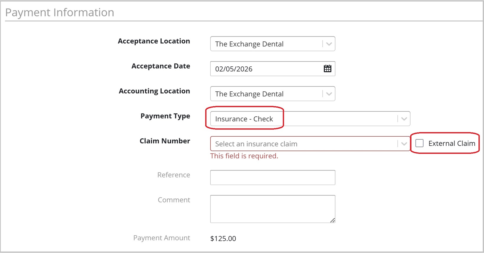Click the 'This field is required.' error message
Image resolution: width=484 pixels, height=253 pixels.
pos(244,156)
